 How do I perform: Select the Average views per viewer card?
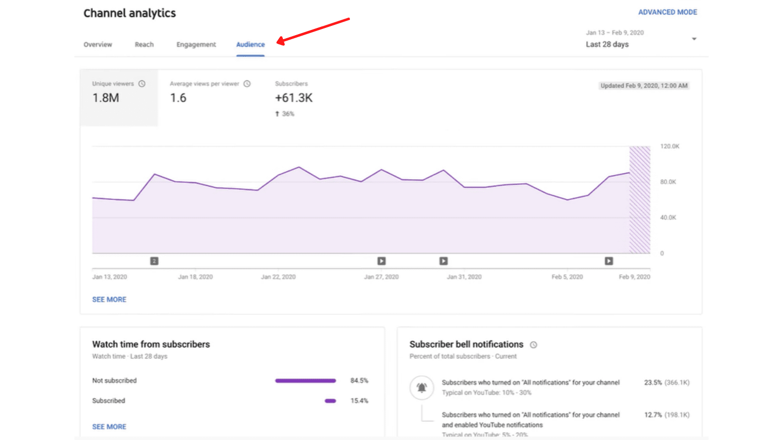click(210, 98)
